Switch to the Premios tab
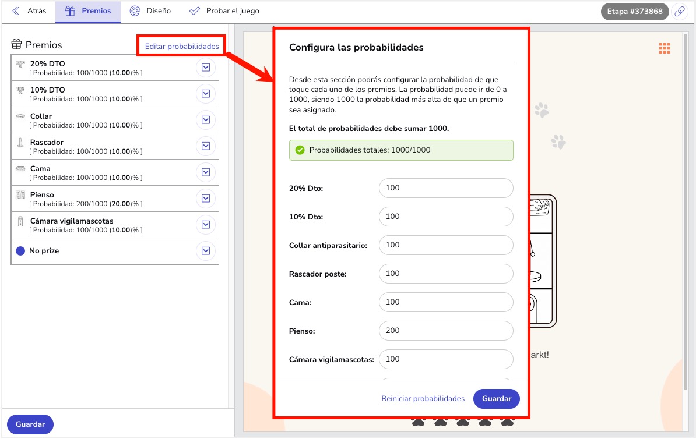The width and height of the screenshot is (696, 439). 88,12
